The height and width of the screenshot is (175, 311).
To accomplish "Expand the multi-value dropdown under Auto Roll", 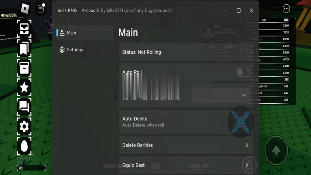I will pyautogui.click(x=244, y=95).
